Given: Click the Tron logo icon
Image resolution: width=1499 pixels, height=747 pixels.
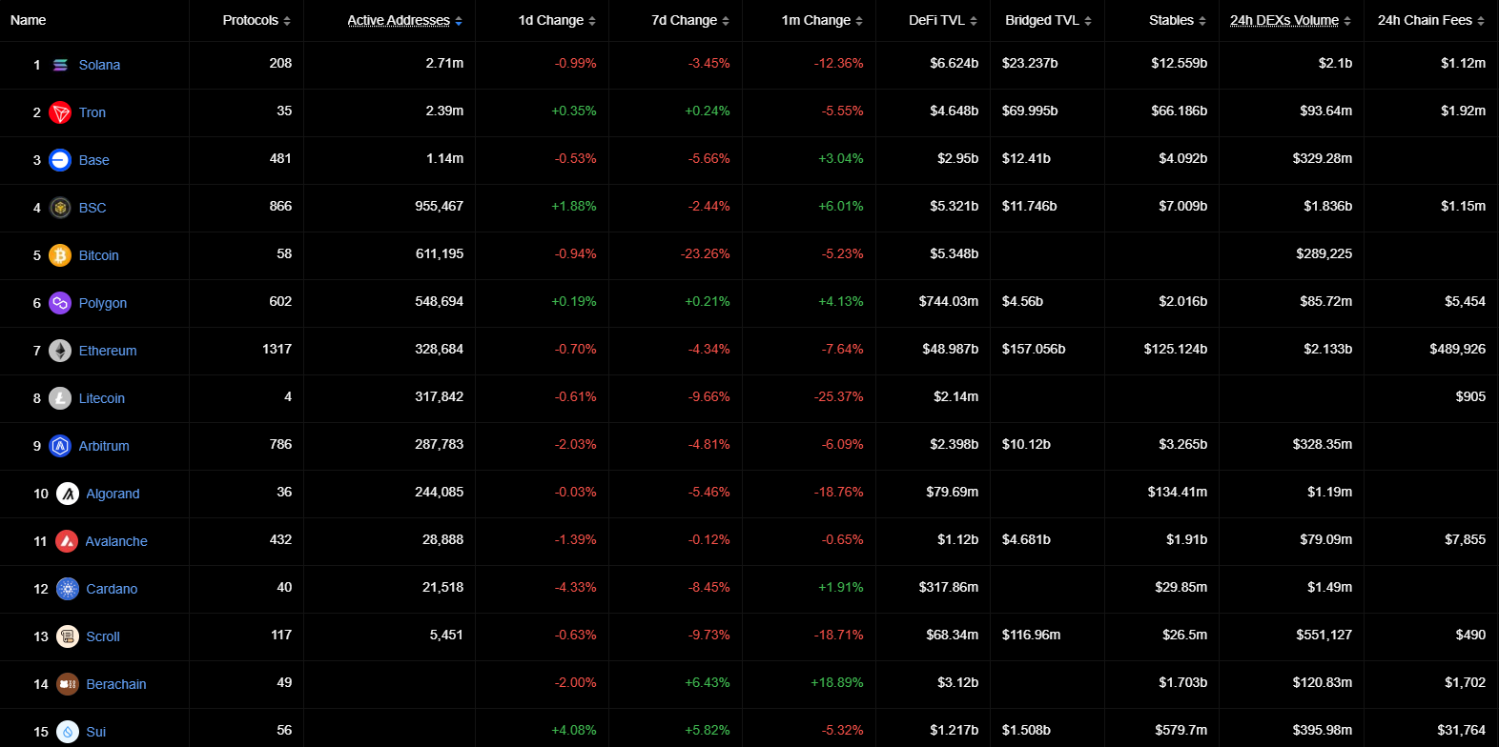Looking at the screenshot, I should tap(59, 112).
